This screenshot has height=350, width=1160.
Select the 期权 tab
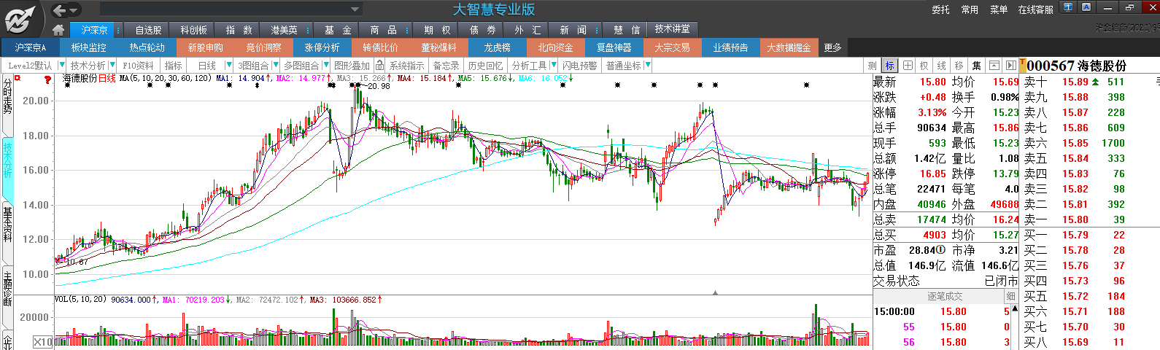coord(437,30)
